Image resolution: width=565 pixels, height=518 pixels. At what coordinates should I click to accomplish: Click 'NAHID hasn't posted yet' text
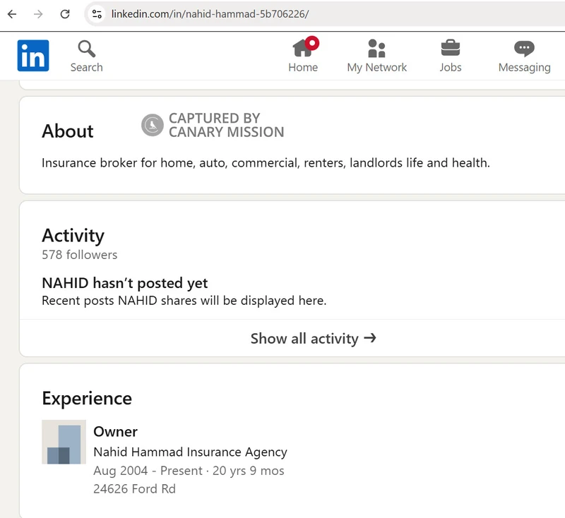(x=125, y=283)
